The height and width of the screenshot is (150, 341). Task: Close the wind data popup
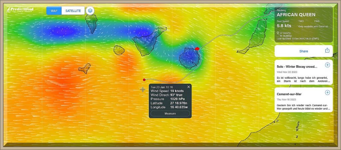(x=188, y=87)
